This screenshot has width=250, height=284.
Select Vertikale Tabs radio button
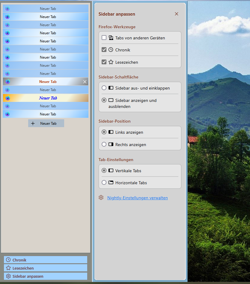click(104, 170)
